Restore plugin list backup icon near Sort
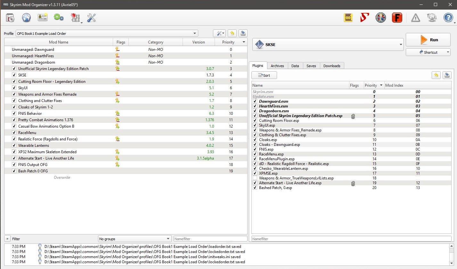The height and width of the screenshot is (269, 457). (436, 75)
